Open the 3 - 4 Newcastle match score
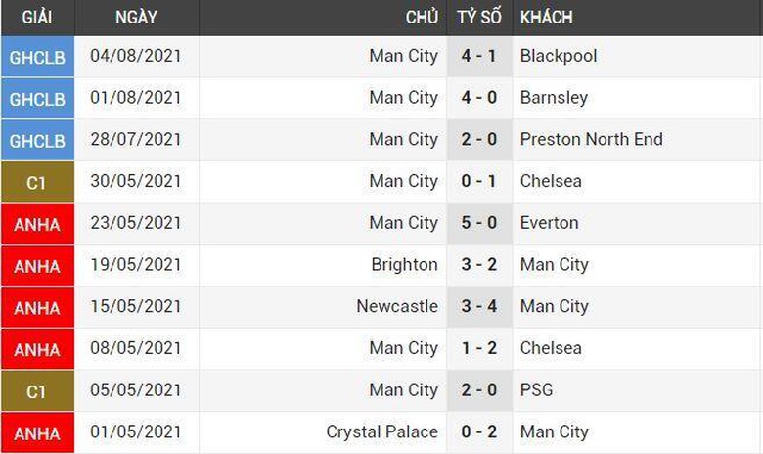 pyautogui.click(x=478, y=306)
